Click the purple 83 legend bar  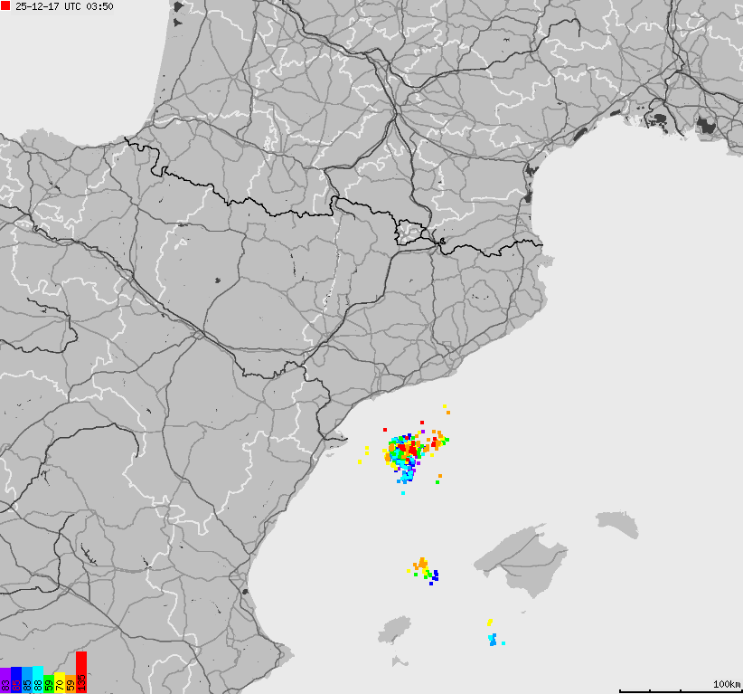click(x=5, y=680)
